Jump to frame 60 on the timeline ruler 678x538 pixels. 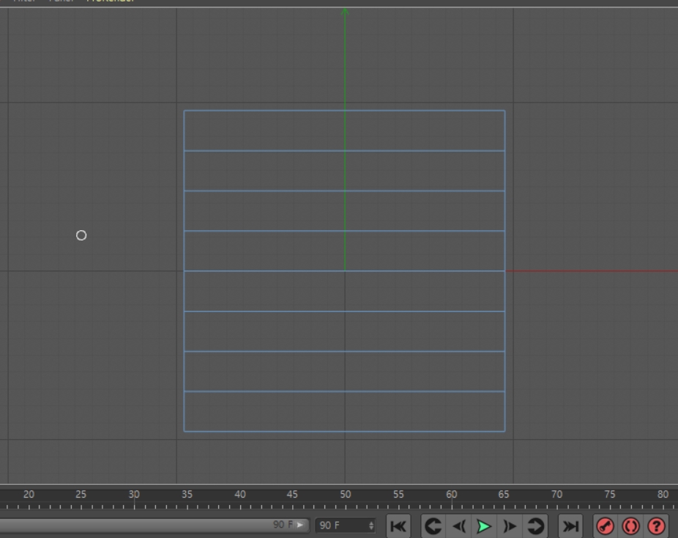click(452, 494)
